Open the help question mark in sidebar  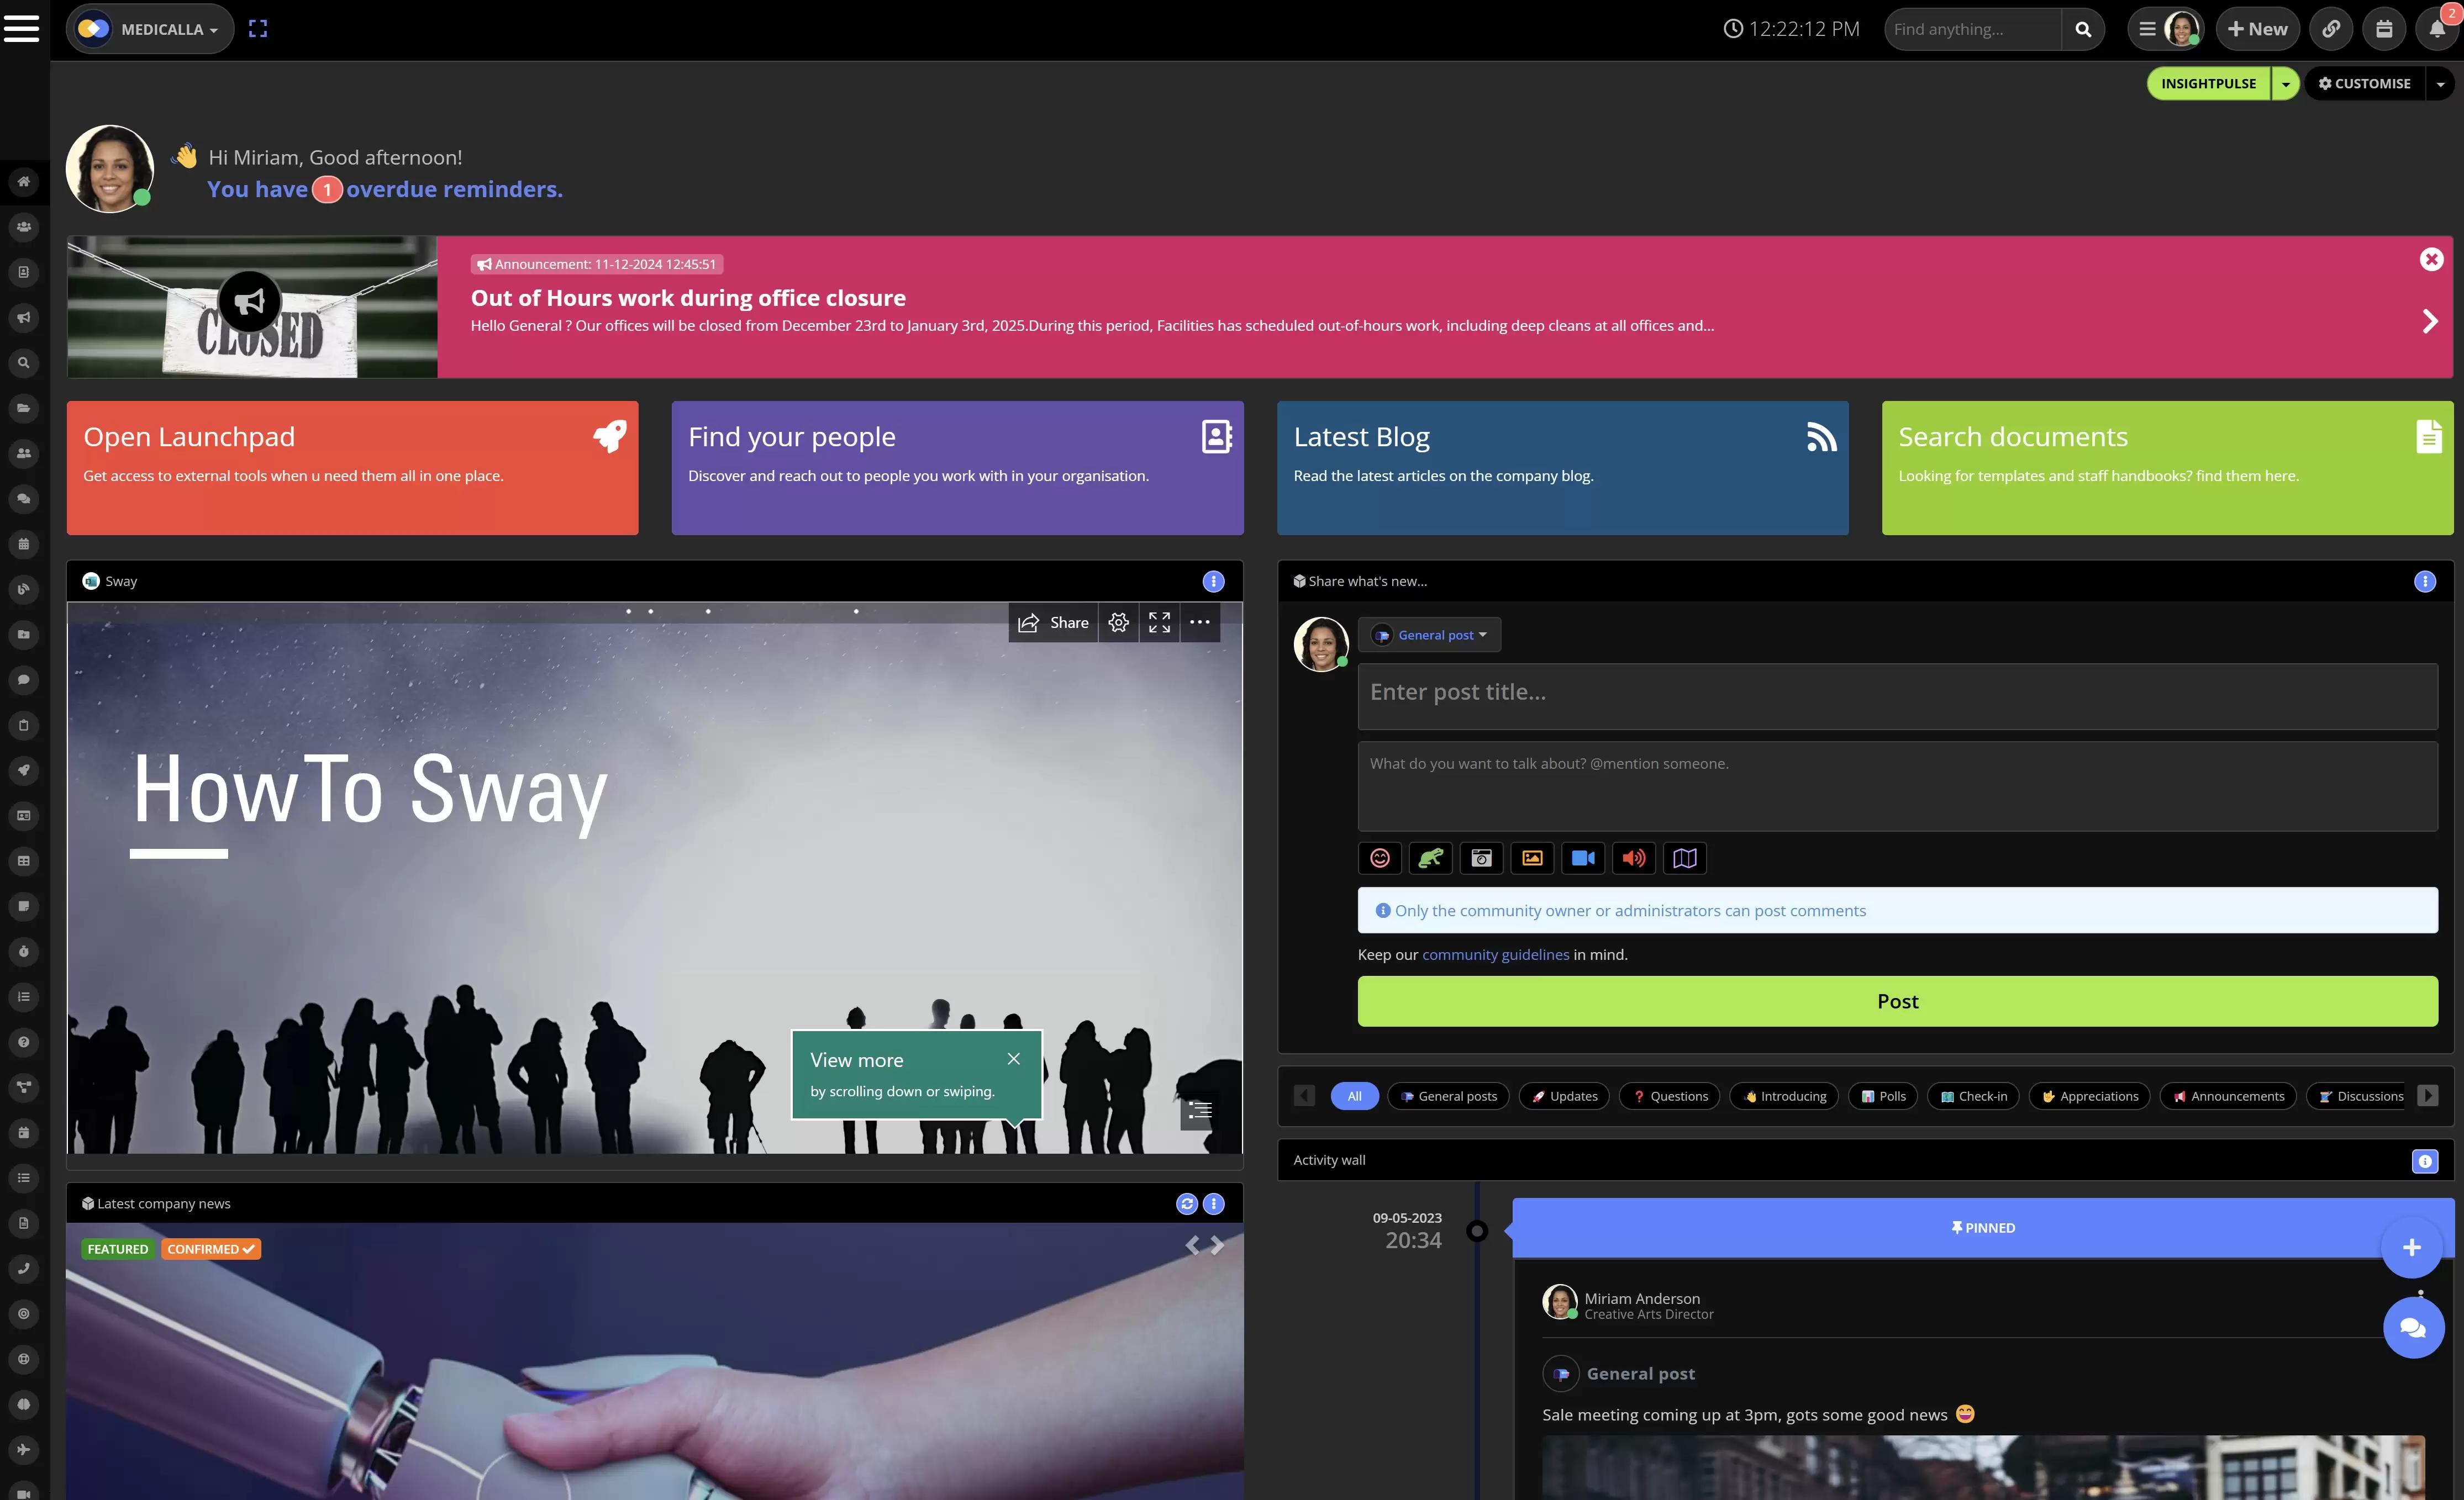[x=24, y=1041]
